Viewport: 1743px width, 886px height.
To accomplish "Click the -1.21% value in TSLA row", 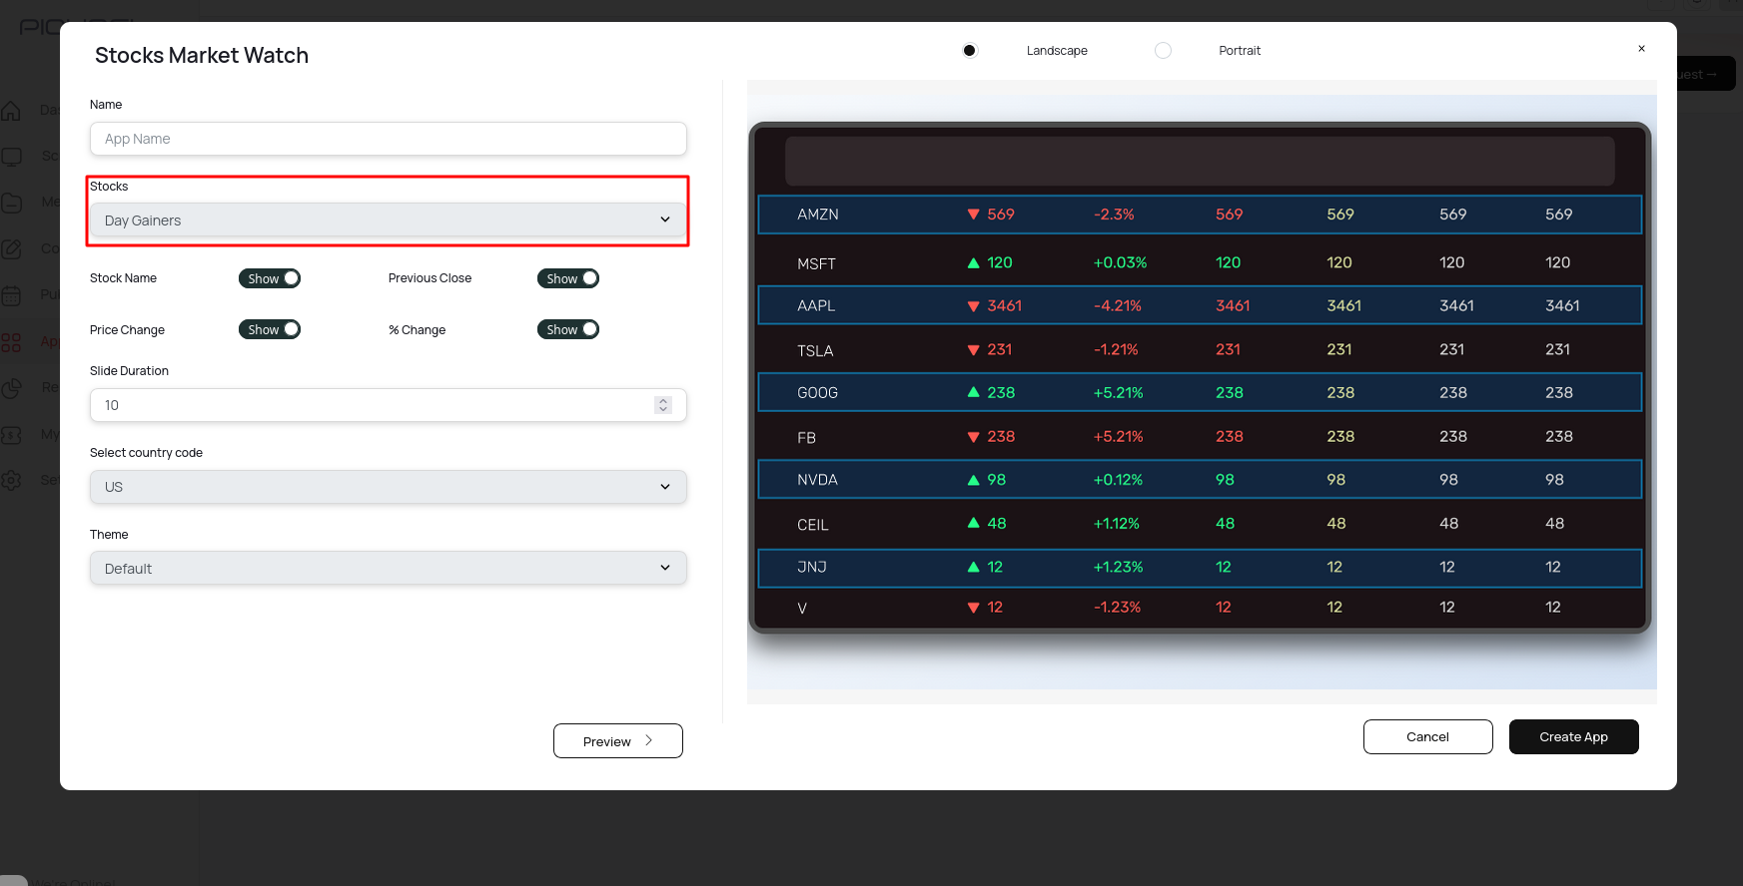I will [x=1116, y=350].
